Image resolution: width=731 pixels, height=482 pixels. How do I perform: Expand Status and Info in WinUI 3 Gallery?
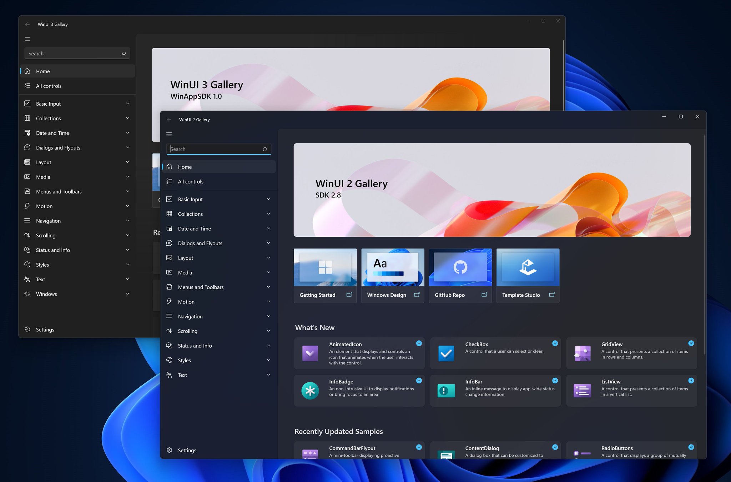pos(127,250)
